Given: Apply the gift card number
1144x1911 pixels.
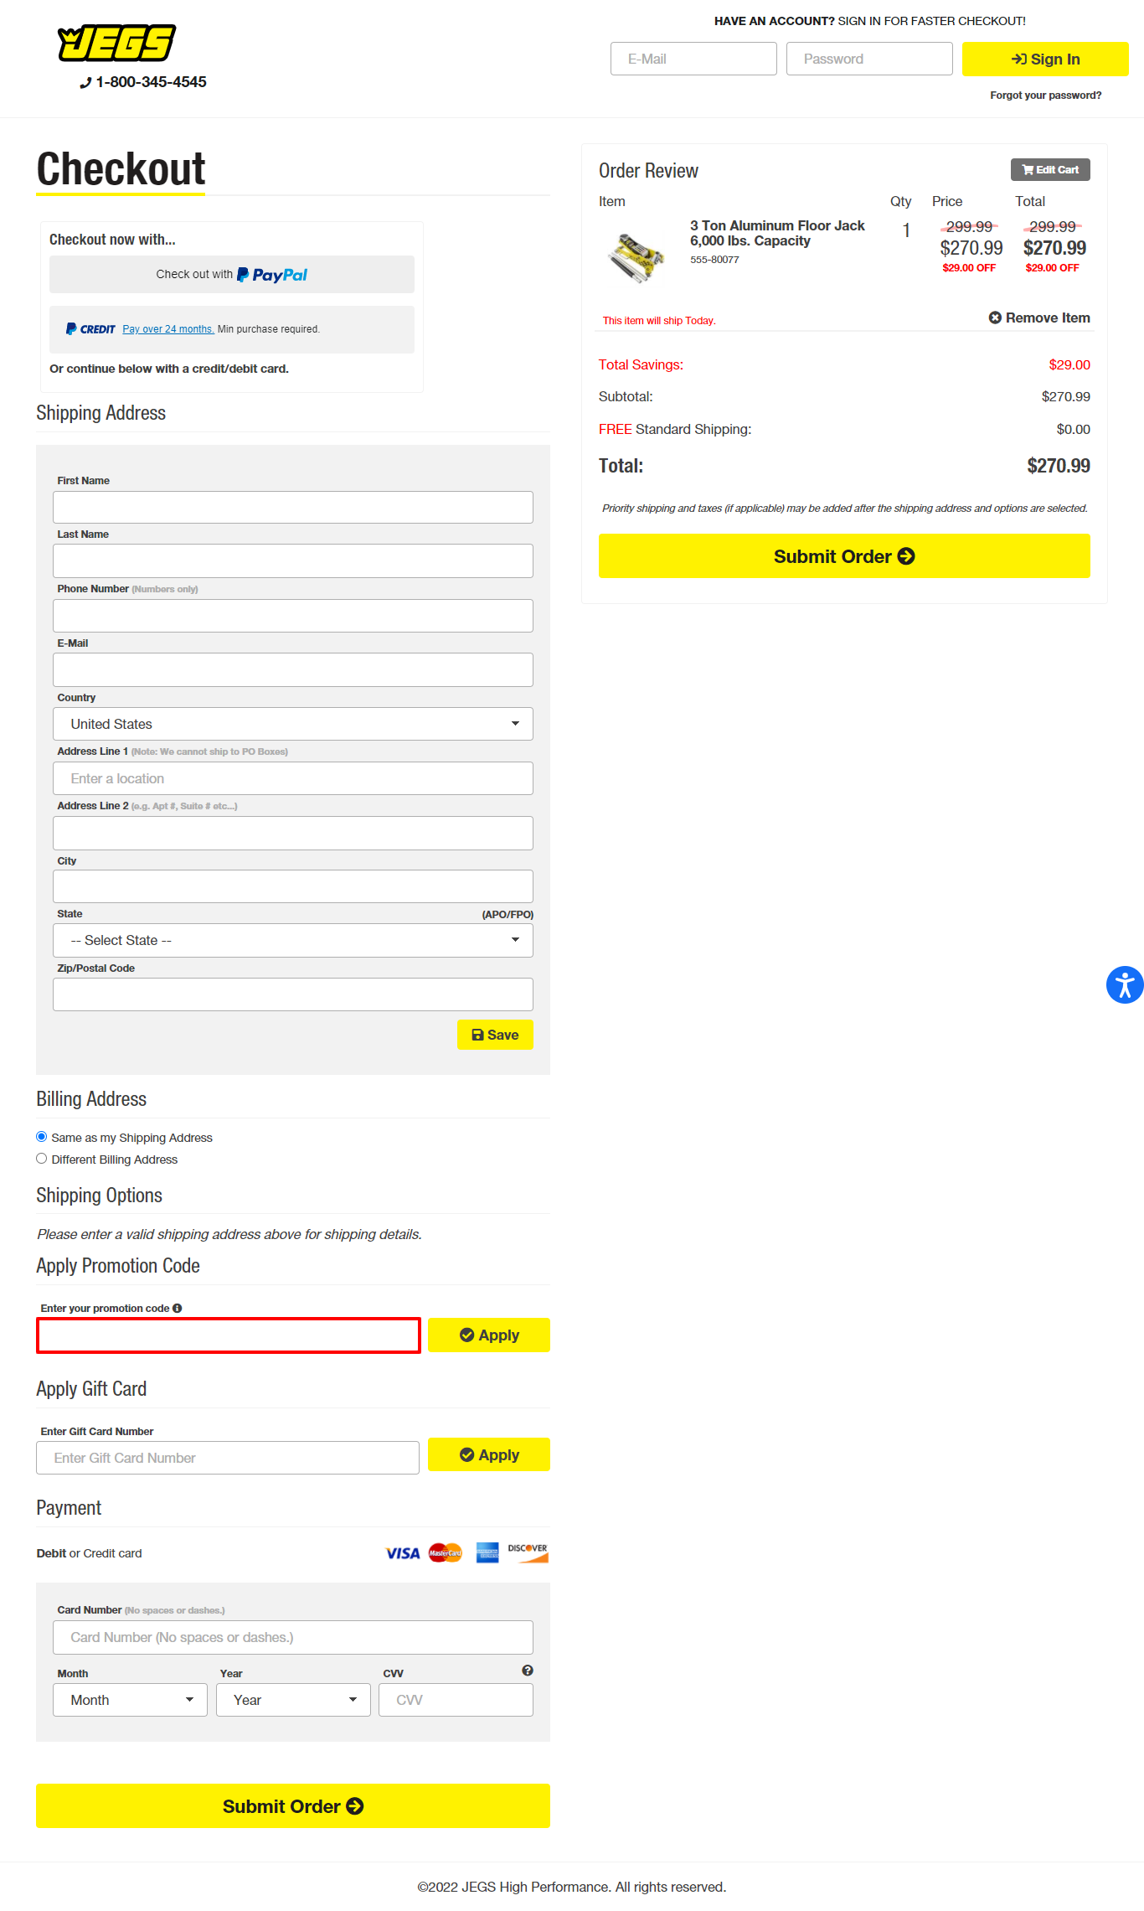Looking at the screenshot, I should [x=488, y=1454].
